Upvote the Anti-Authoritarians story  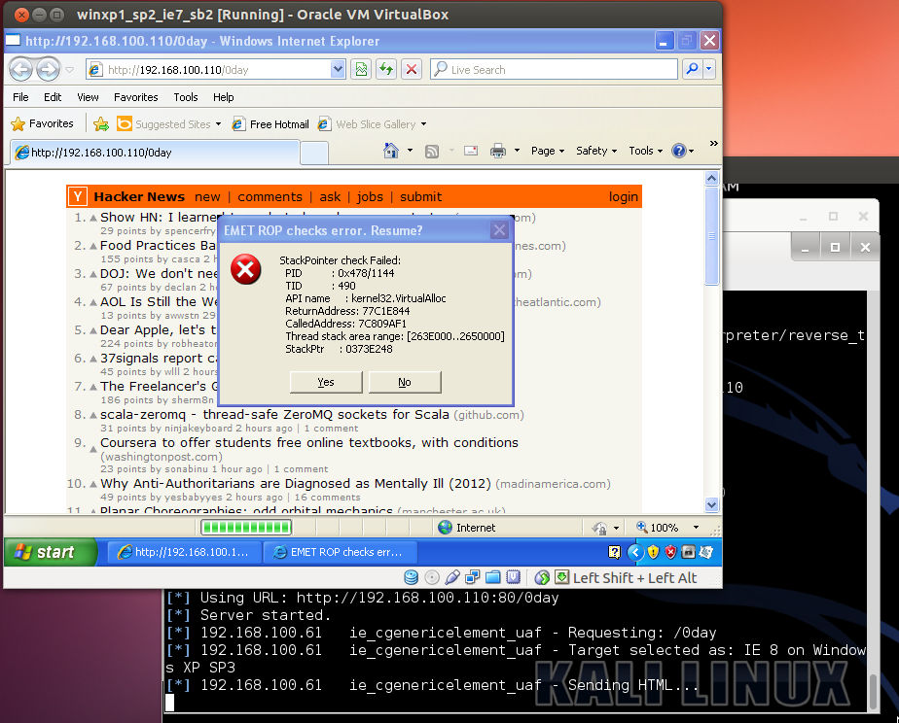point(92,485)
